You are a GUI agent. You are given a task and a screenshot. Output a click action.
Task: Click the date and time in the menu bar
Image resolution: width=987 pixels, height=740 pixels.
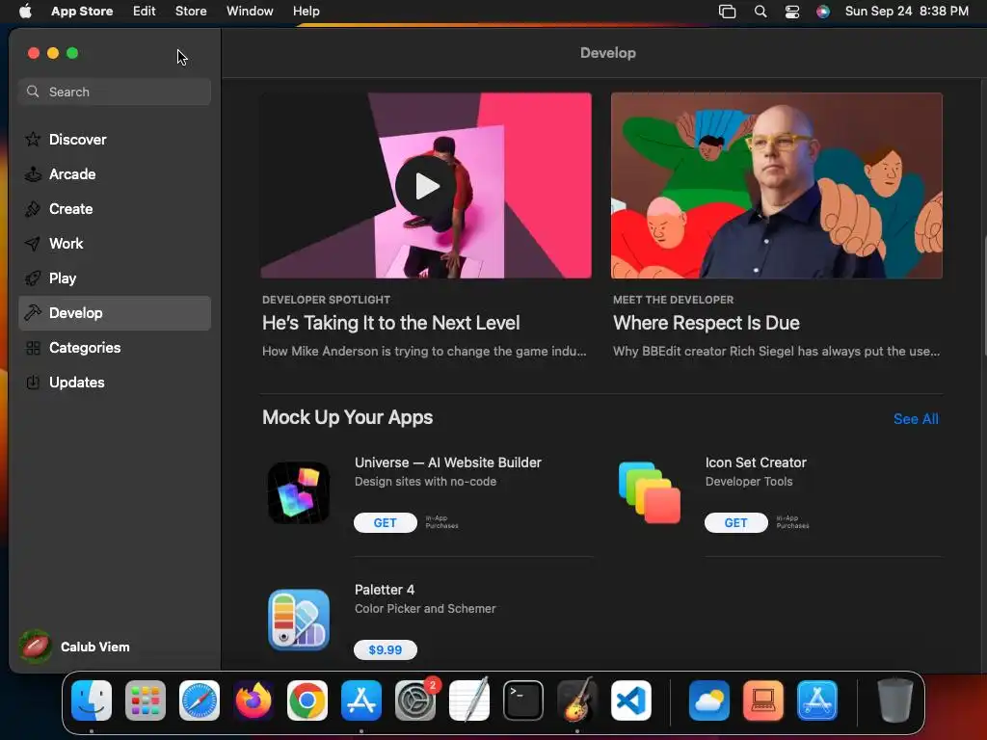click(x=906, y=11)
